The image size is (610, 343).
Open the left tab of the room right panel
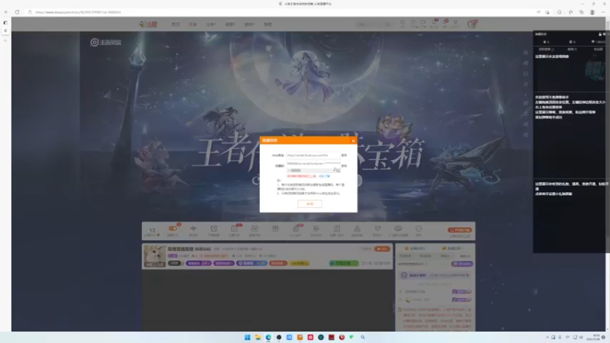tap(416, 248)
